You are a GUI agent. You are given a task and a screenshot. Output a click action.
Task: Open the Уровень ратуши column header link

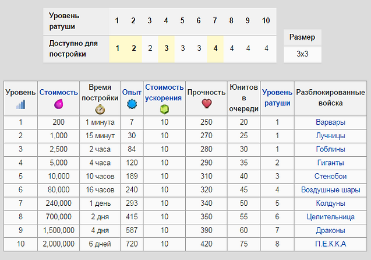click(x=277, y=97)
